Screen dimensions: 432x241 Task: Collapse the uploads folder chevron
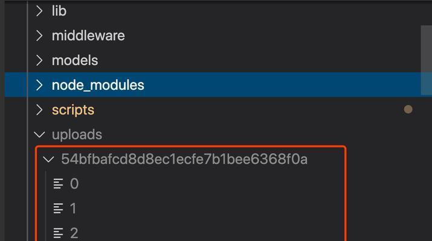[x=39, y=134]
